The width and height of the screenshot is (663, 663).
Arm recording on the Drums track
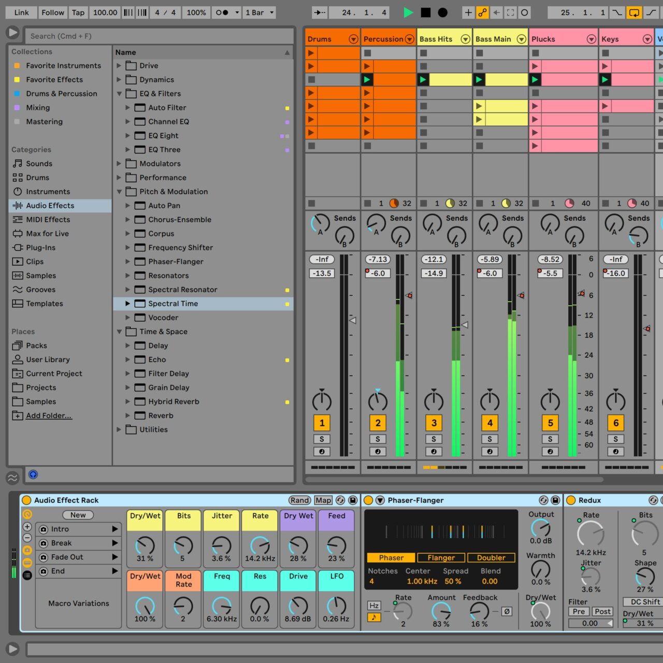322,451
